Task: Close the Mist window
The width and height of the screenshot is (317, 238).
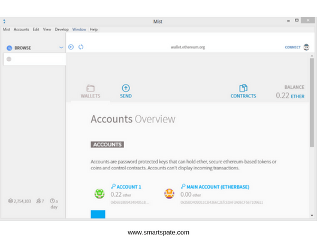Action: click(307, 20)
